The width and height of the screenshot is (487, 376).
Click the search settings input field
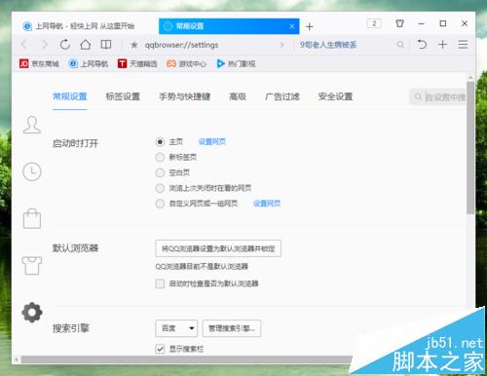coord(438,96)
